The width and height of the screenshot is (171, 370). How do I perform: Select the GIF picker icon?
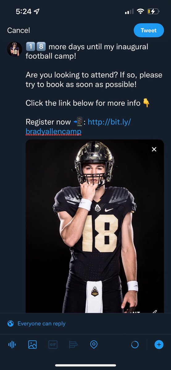(53, 344)
